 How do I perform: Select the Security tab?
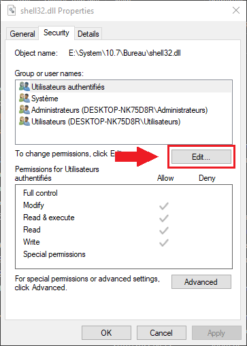click(x=56, y=33)
